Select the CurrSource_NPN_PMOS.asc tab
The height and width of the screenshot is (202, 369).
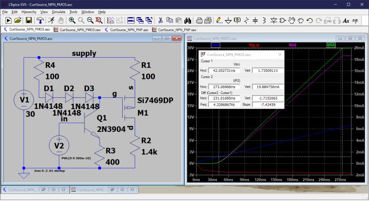click(27, 30)
